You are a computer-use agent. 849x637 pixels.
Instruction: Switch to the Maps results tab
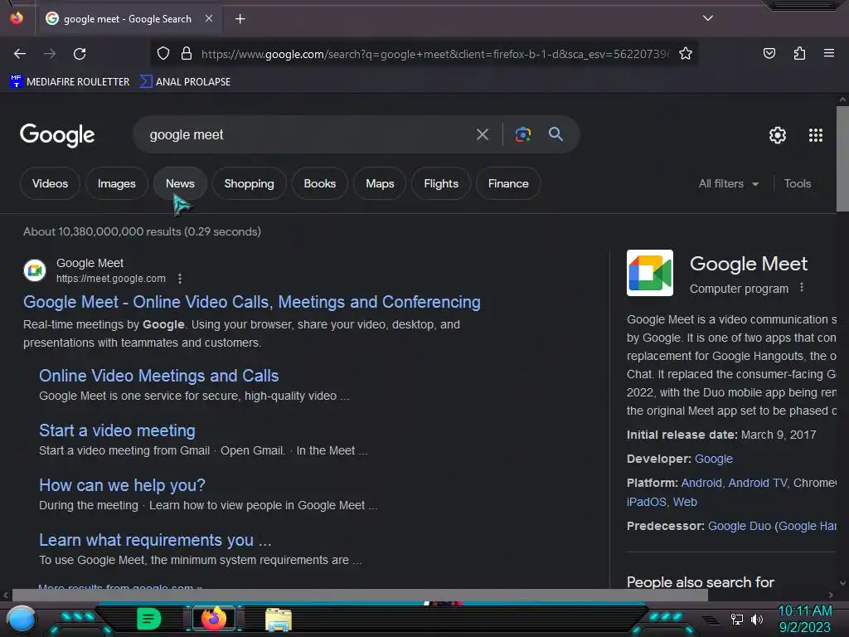[x=380, y=183]
